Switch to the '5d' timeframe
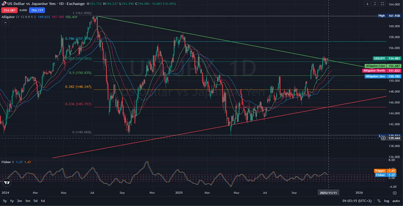The image size is (403, 206). [35, 201]
